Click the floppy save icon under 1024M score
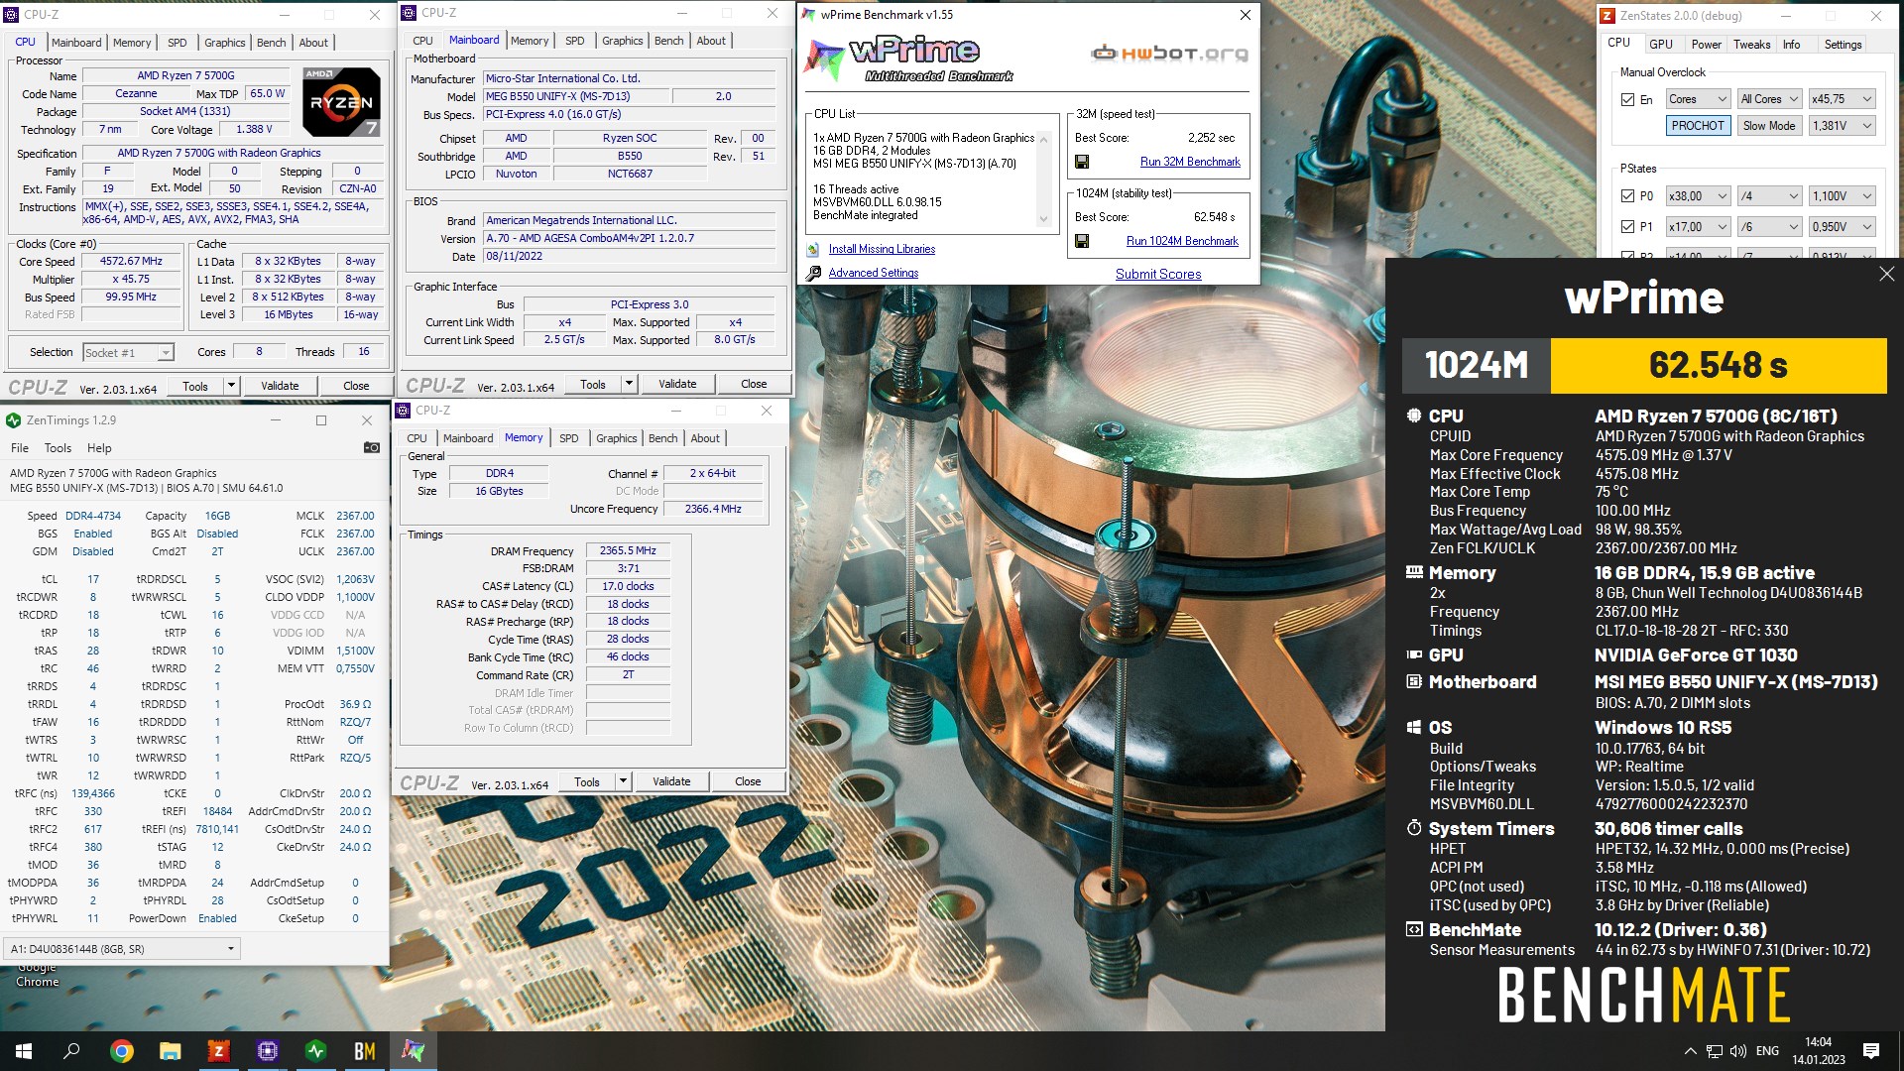The width and height of the screenshot is (1904, 1071). [x=1082, y=241]
